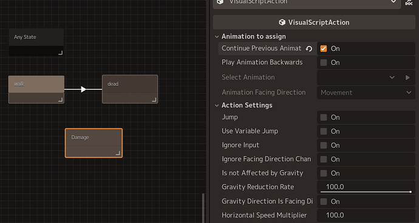
Task: Open Animation Facing Direction Movement dropdown
Action: coord(366,93)
